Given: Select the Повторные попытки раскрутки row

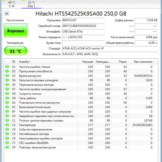Looking at the screenshot, I should tap(79, 103).
